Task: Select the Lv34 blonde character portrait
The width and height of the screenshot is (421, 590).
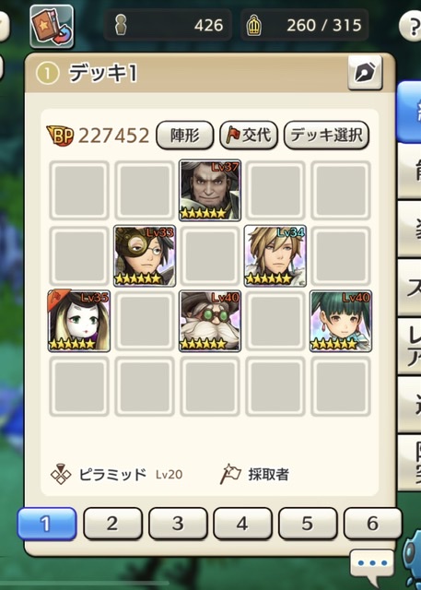Action: pos(275,256)
